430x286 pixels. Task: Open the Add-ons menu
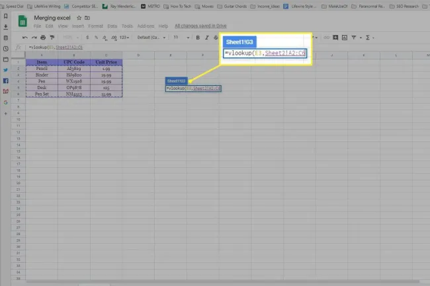146,26
